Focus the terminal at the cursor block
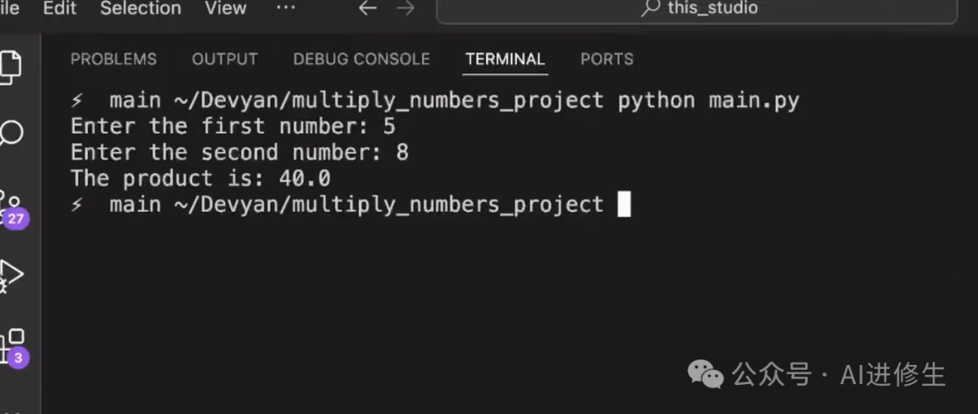This screenshot has height=414, width=978. [x=624, y=205]
